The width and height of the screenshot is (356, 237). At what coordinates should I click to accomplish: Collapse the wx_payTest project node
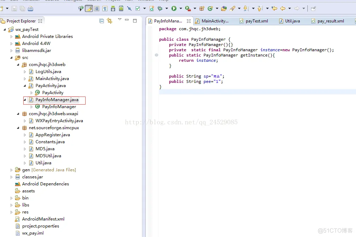[x=5, y=29]
